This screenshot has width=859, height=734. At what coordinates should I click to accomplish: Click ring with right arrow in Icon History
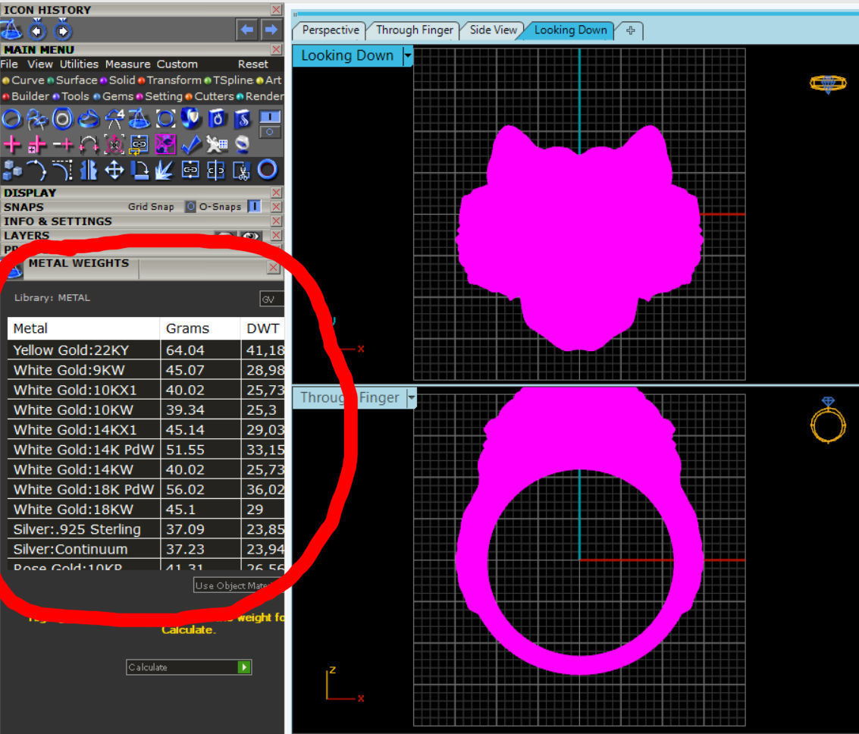[62, 30]
